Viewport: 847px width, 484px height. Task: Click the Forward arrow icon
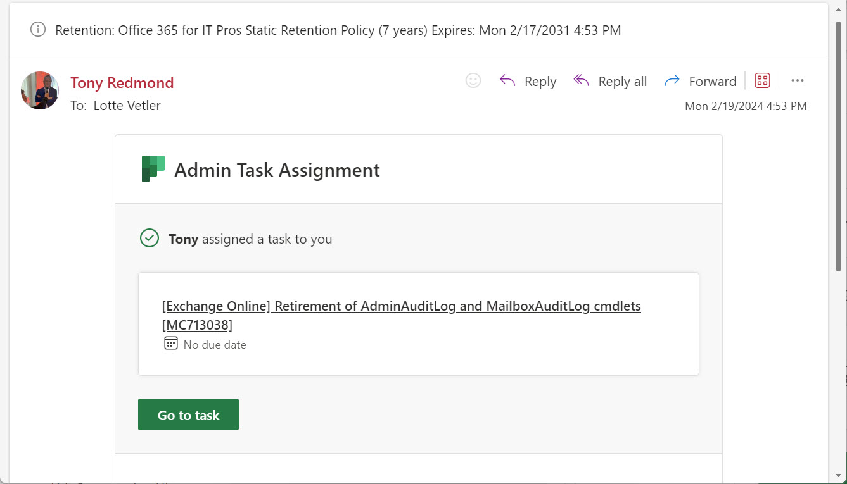(672, 81)
